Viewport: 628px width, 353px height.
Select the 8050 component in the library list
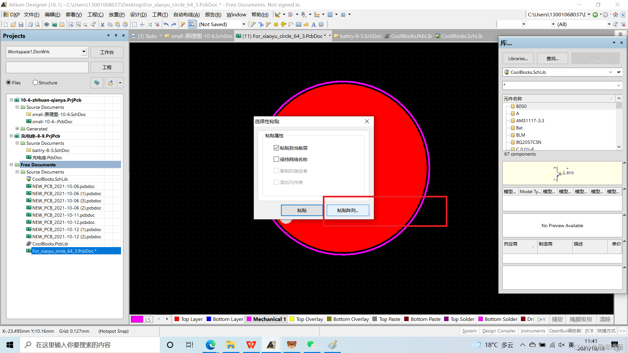pos(521,106)
